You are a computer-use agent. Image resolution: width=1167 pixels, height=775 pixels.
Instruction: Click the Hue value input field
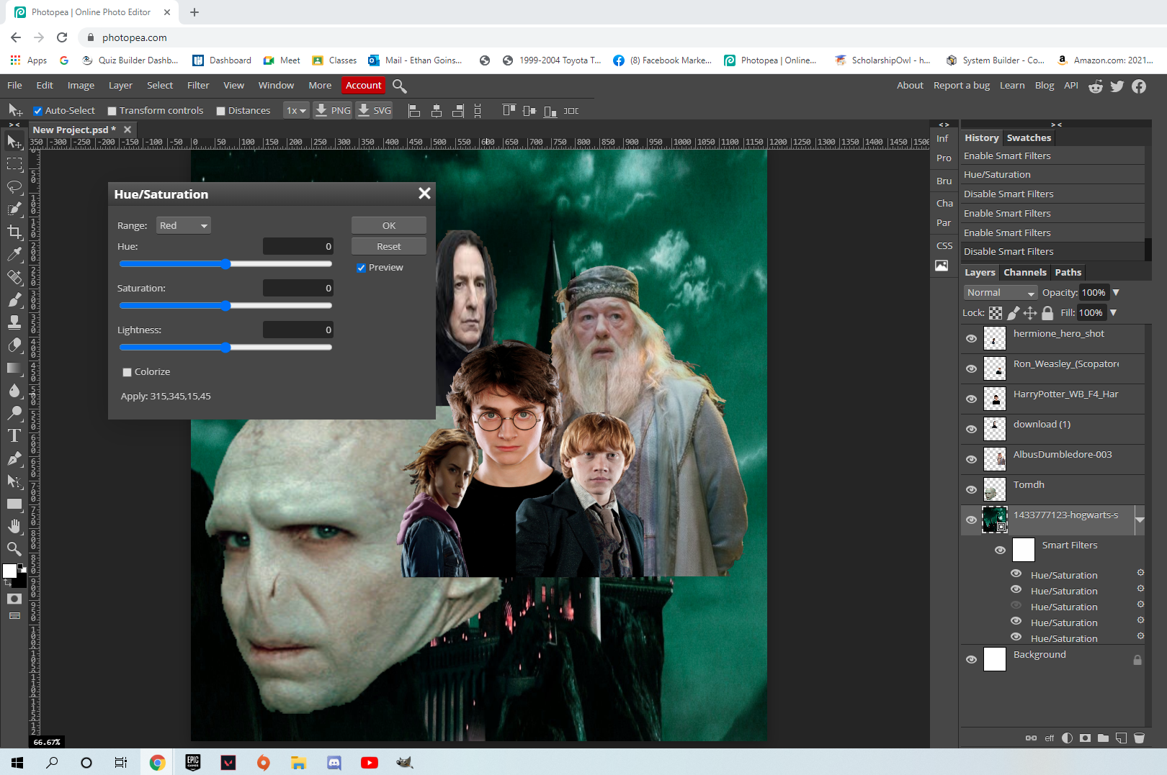[298, 247]
